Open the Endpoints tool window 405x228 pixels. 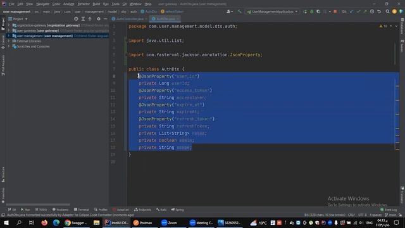[142, 210]
